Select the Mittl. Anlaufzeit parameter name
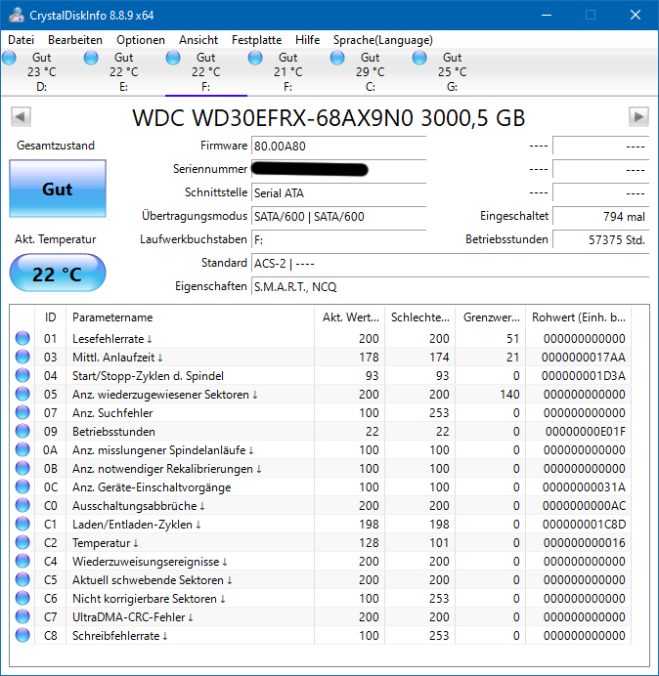The width and height of the screenshot is (659, 676). pos(117,358)
